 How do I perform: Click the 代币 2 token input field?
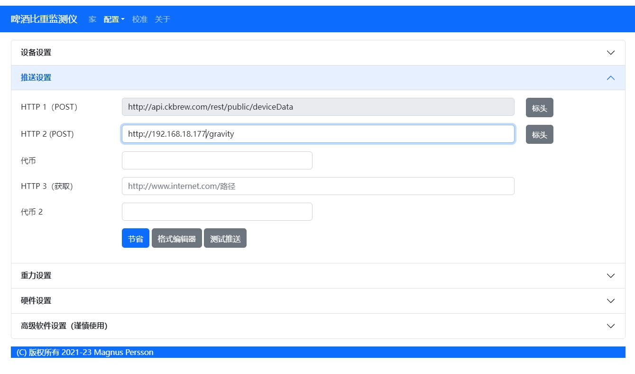tap(217, 212)
